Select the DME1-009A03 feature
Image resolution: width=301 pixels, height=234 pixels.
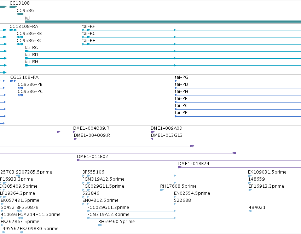tap(166, 128)
